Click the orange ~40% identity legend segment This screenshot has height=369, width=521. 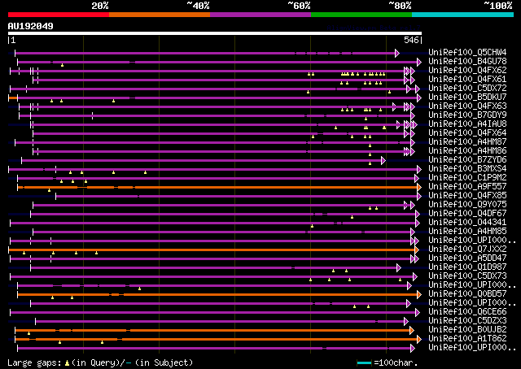pyautogui.click(x=160, y=15)
